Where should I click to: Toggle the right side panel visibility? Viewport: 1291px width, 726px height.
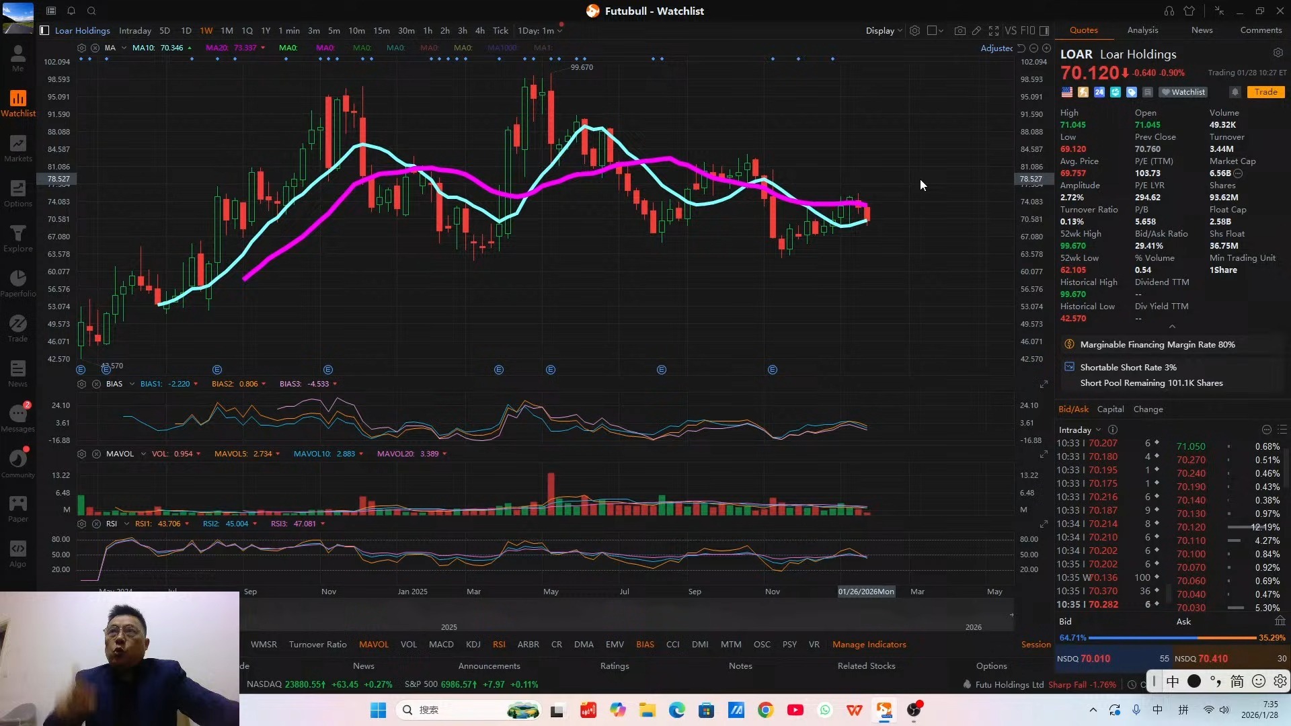point(1044,31)
